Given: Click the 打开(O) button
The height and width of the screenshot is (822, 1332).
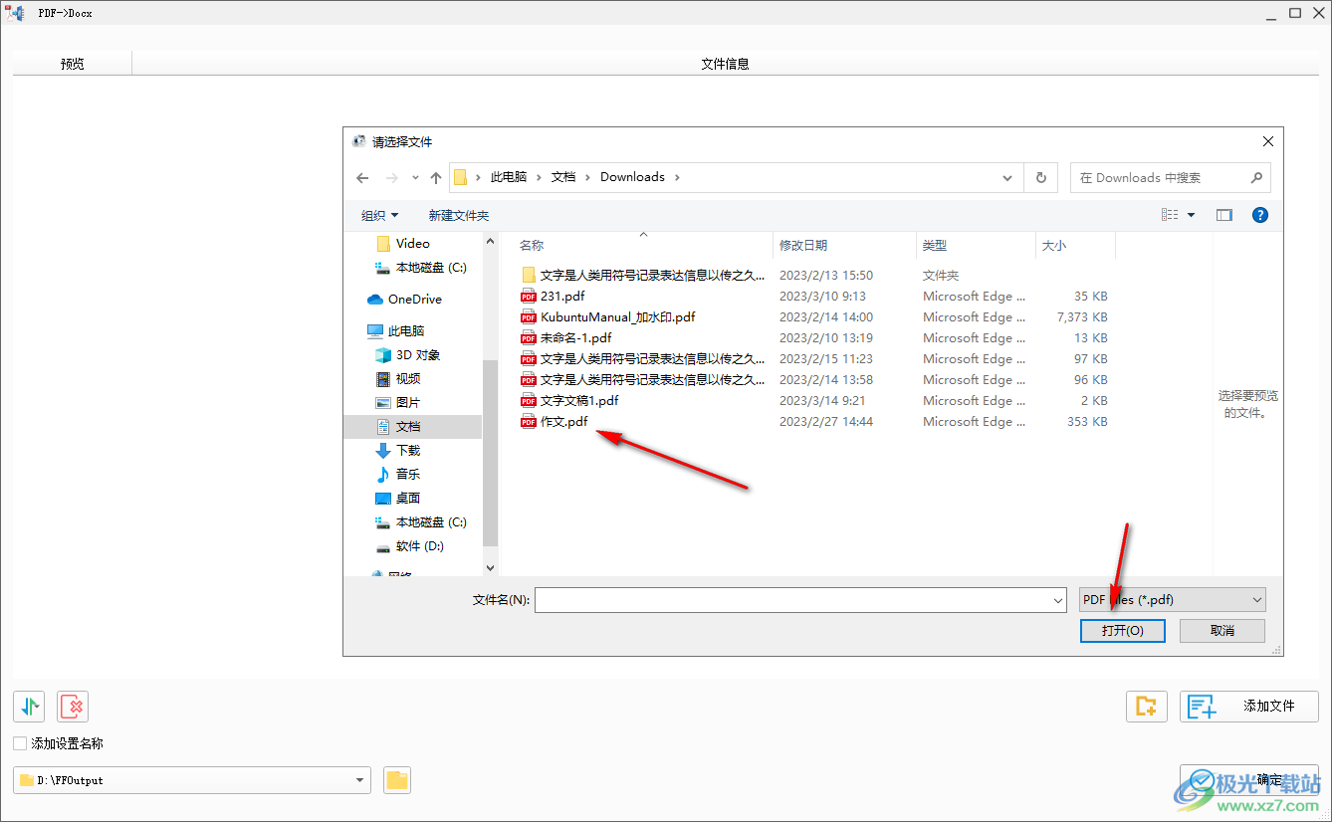Looking at the screenshot, I should (x=1123, y=630).
